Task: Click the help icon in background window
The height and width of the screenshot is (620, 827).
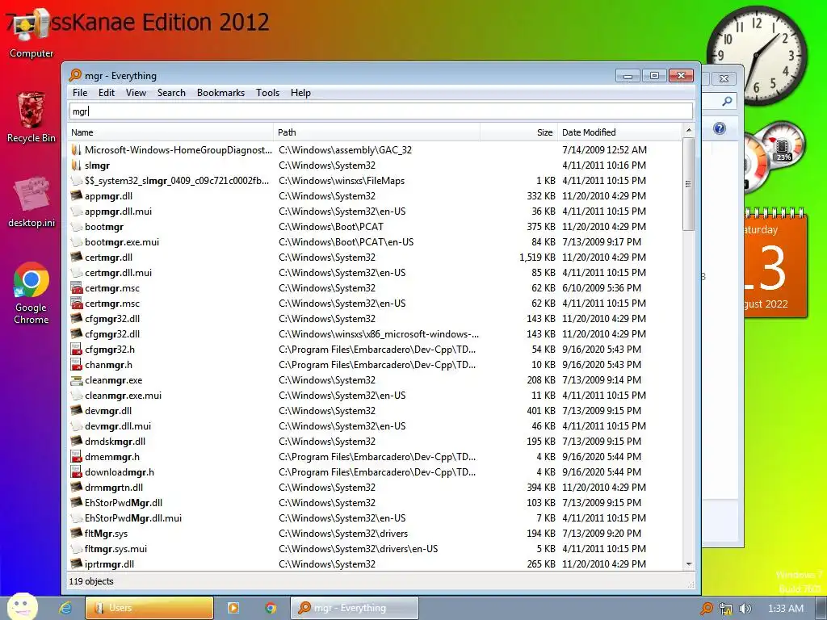Action: (x=720, y=128)
